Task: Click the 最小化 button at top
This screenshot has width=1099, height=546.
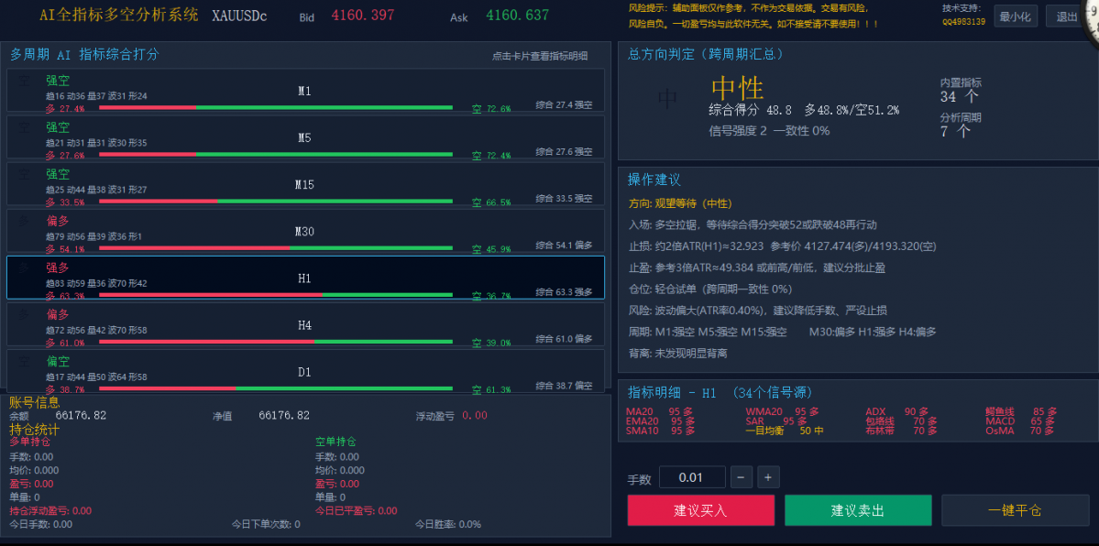Action: [1016, 16]
